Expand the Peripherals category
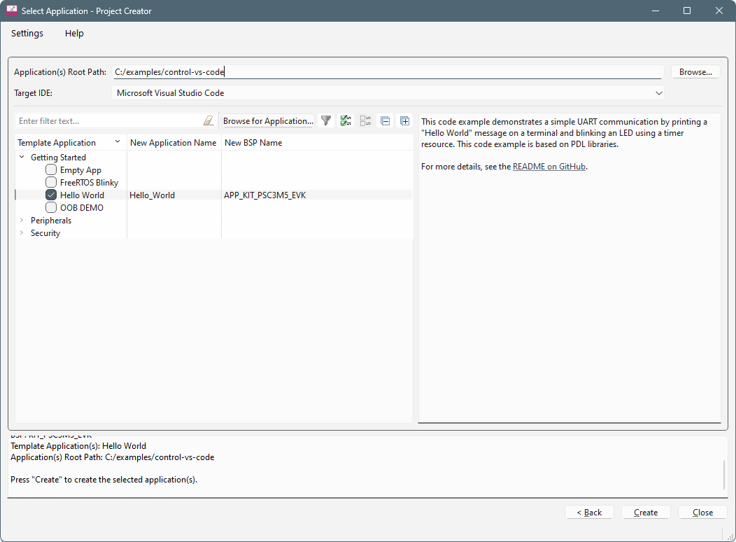Viewport: 736px width, 542px height. pos(22,221)
